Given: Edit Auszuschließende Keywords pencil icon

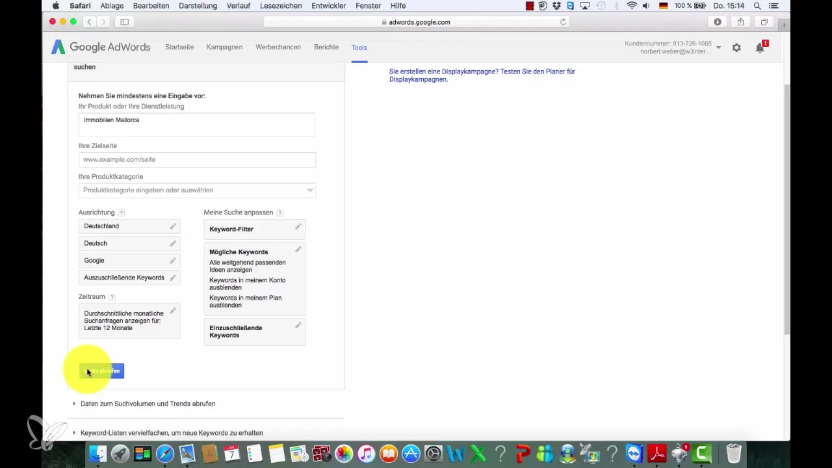Looking at the screenshot, I should pos(173,278).
